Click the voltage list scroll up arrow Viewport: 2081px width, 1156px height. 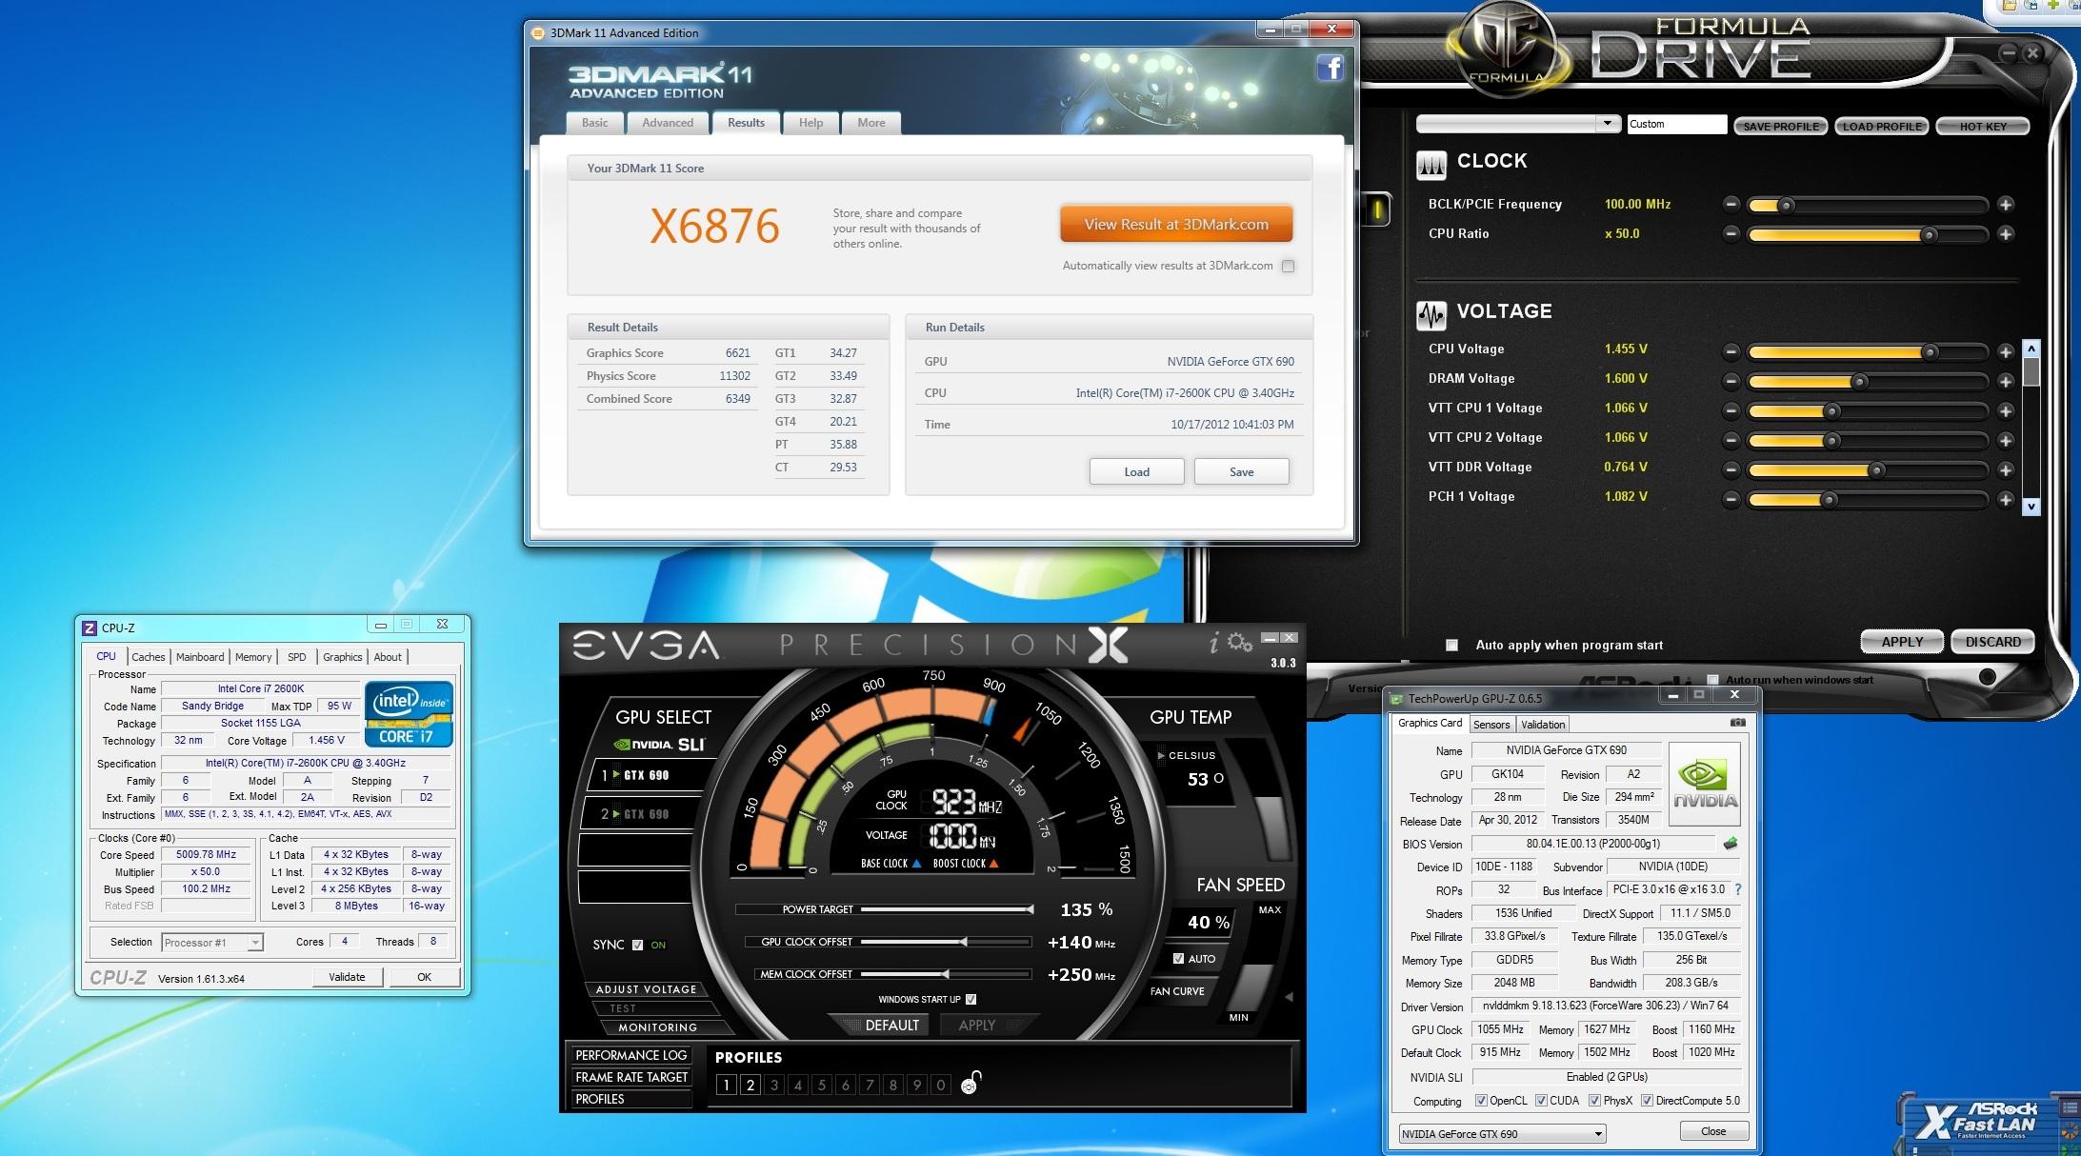pyautogui.click(x=2031, y=349)
